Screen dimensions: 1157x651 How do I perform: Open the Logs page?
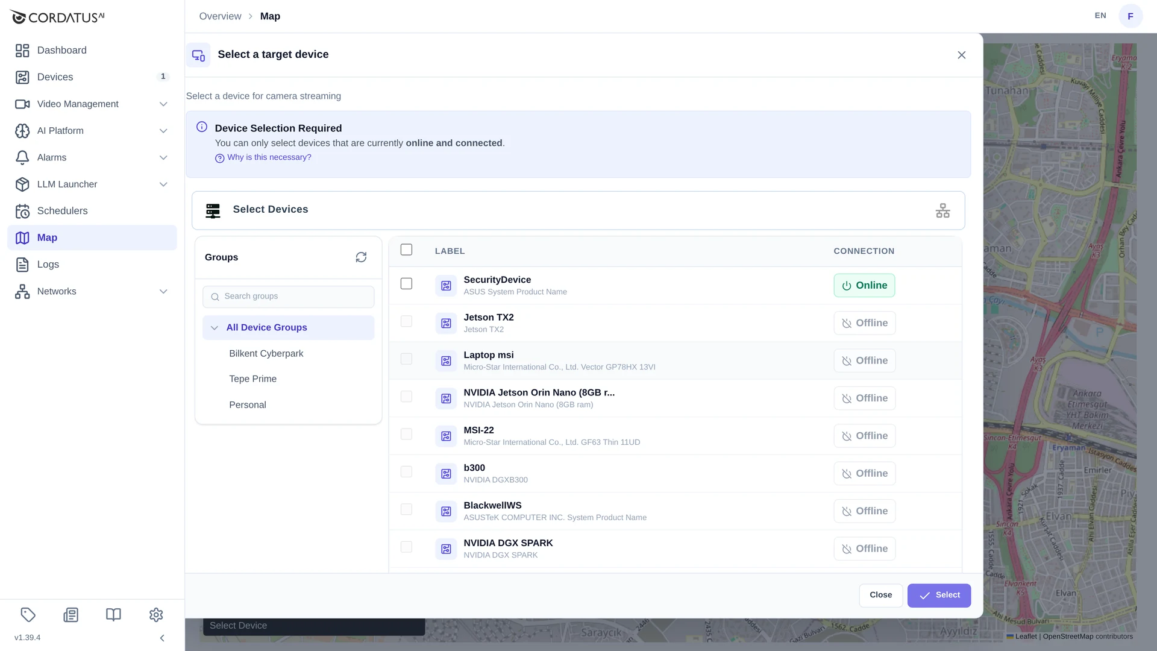coord(92,265)
